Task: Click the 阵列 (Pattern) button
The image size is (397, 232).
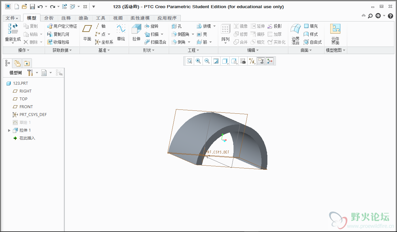Action: (x=225, y=33)
